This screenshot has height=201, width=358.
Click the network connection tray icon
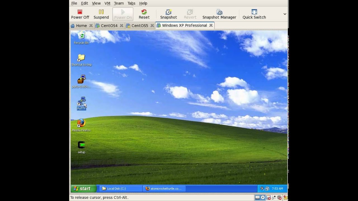point(267,188)
